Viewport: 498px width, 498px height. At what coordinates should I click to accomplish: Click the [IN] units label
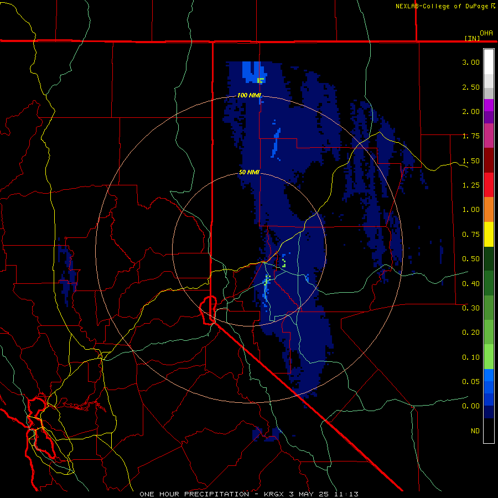point(473,38)
